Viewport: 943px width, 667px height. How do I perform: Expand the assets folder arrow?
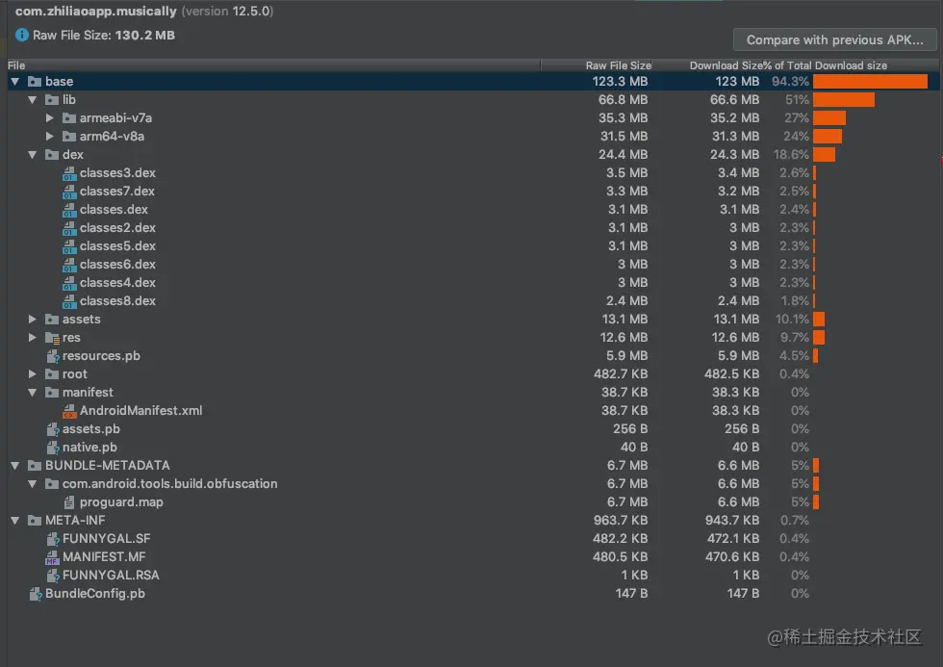(33, 319)
